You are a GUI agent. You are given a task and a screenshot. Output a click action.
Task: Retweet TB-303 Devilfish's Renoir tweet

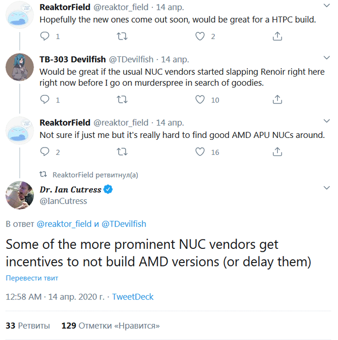[x=121, y=100]
